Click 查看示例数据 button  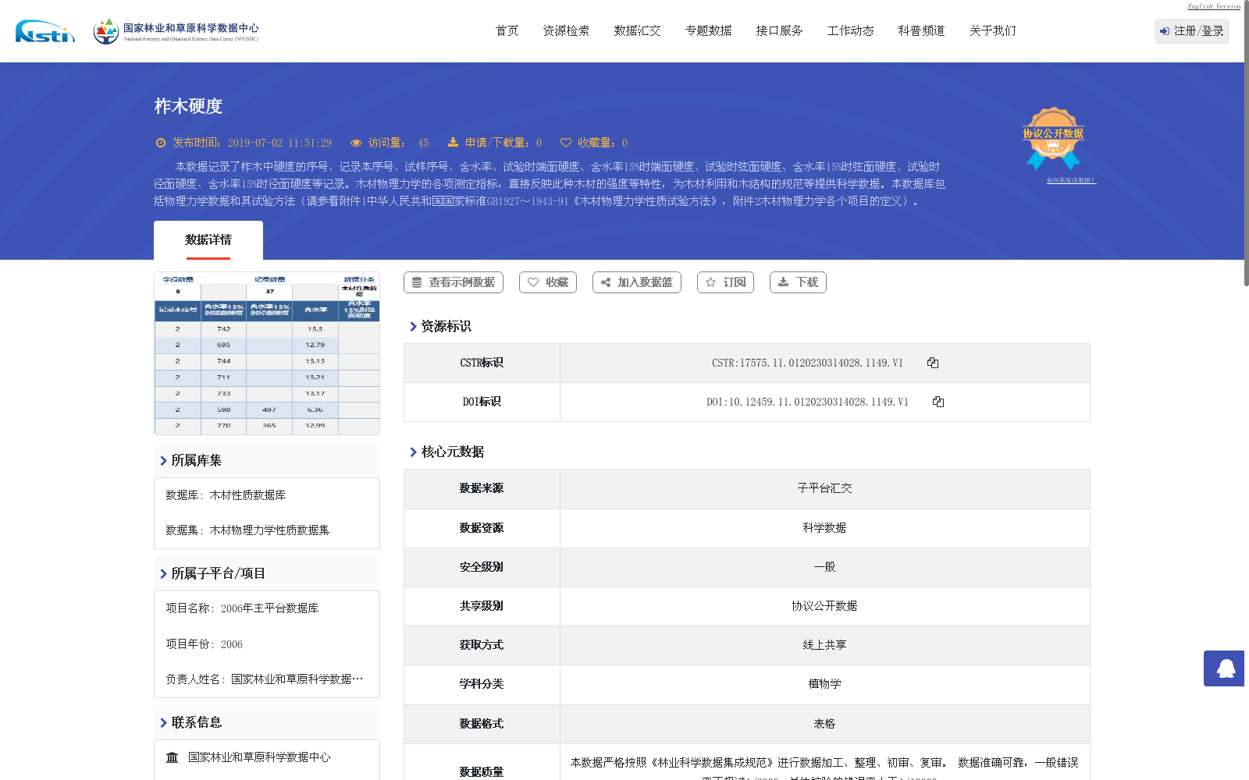(454, 282)
